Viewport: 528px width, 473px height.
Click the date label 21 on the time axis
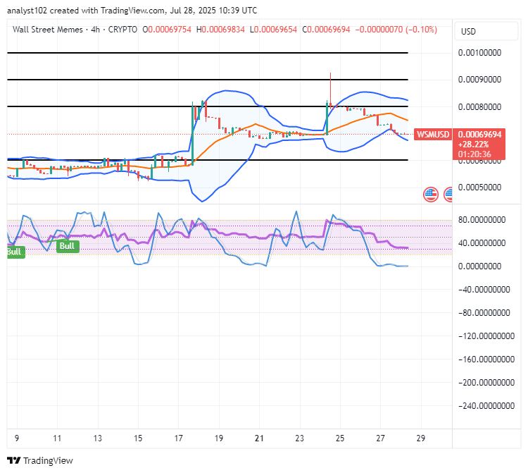pyautogui.click(x=259, y=438)
